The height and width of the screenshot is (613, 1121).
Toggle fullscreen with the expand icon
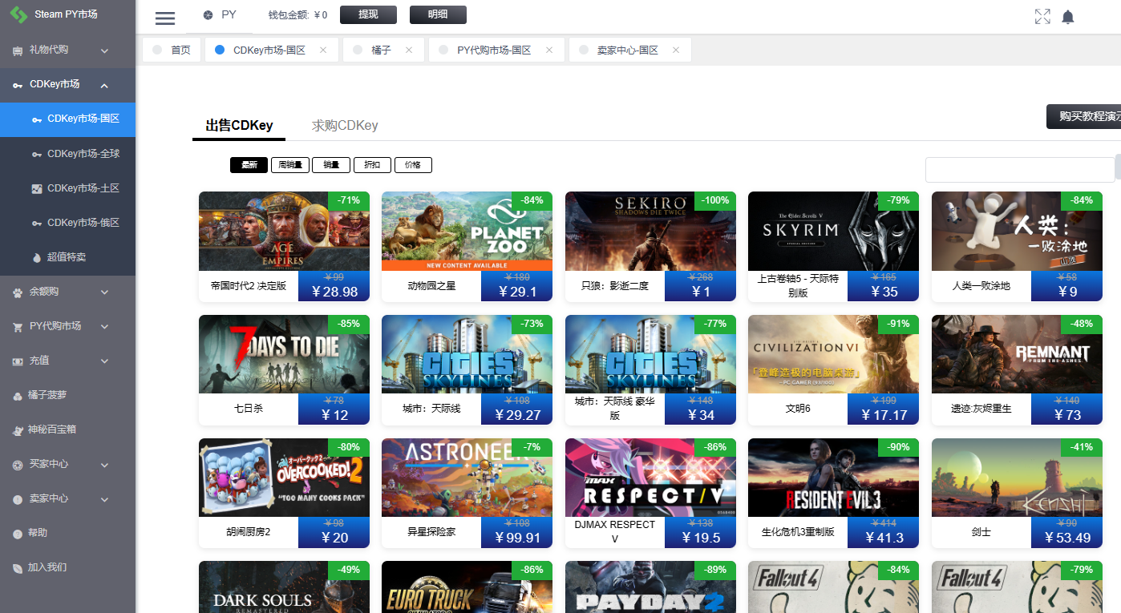coord(1042,17)
